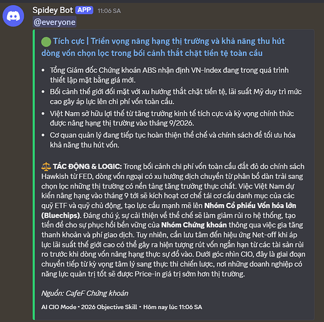Click the scales emoji before TÁC ĐỘNG

pyautogui.click(x=46, y=167)
